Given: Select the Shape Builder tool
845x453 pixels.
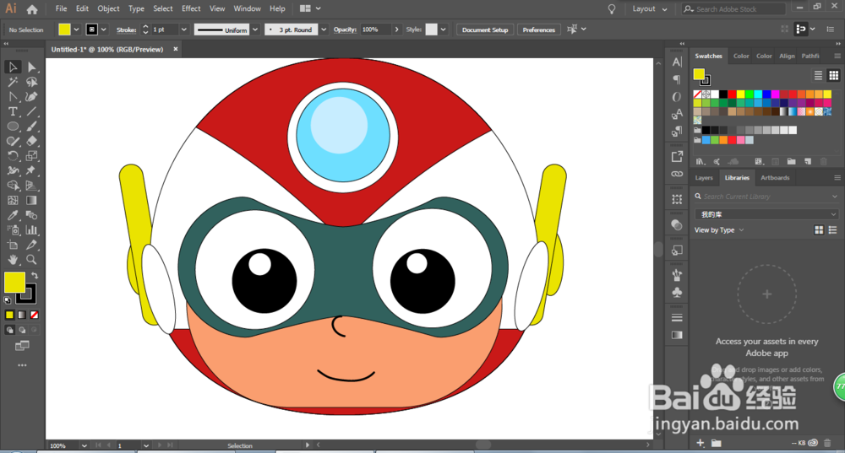Looking at the screenshot, I should tap(13, 186).
